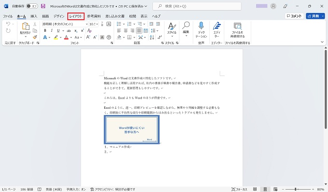Center align the text

(x=126, y=31)
